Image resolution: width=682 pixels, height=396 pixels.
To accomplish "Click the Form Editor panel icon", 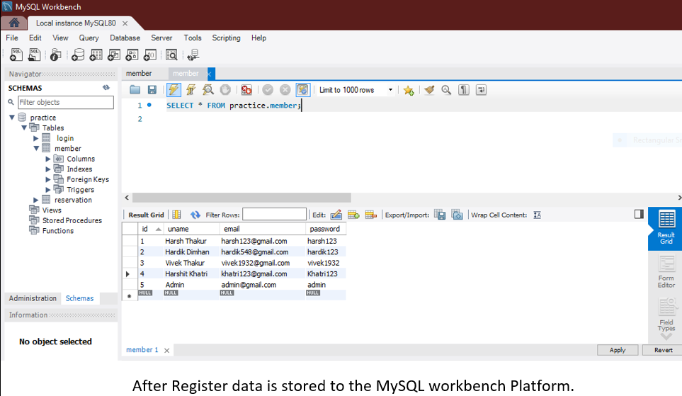I will [666, 271].
